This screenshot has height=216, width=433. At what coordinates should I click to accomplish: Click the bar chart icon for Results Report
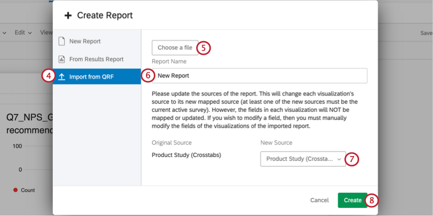tap(62, 59)
